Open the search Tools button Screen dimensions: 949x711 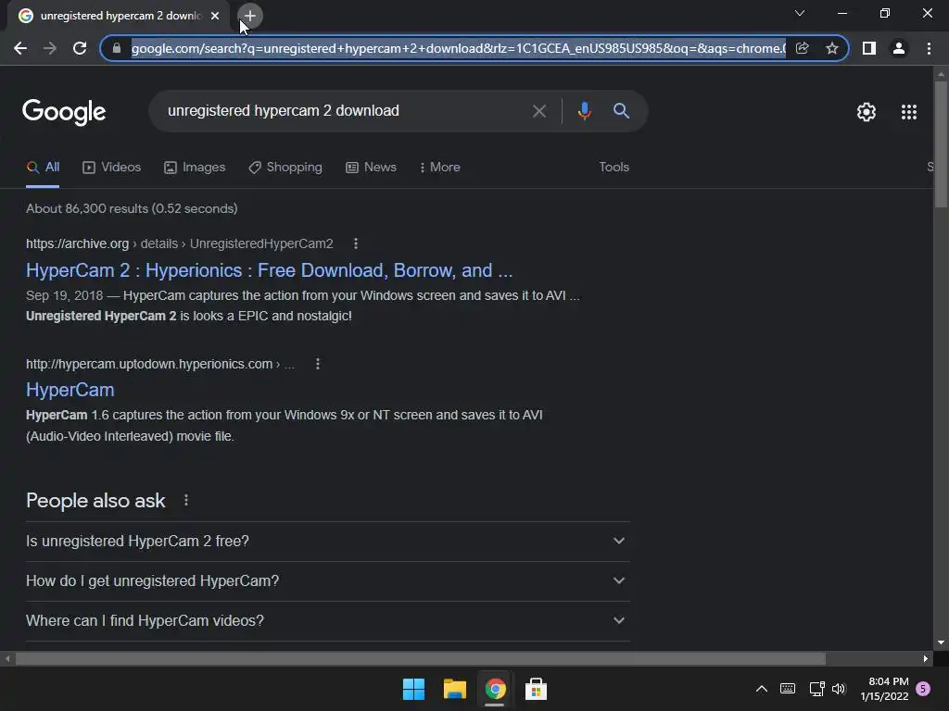pyautogui.click(x=614, y=168)
